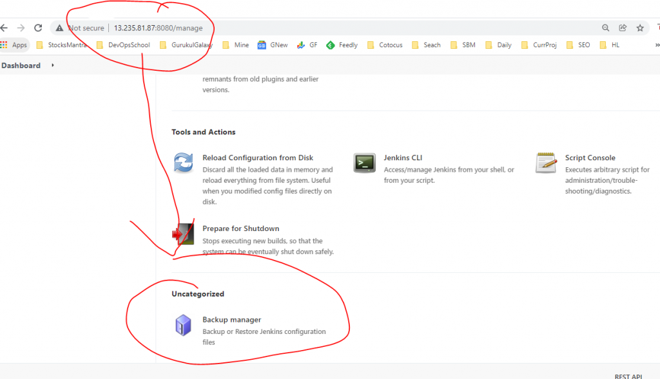This screenshot has height=379, width=660.
Task: Click the address bar URL field
Action: tap(322, 28)
